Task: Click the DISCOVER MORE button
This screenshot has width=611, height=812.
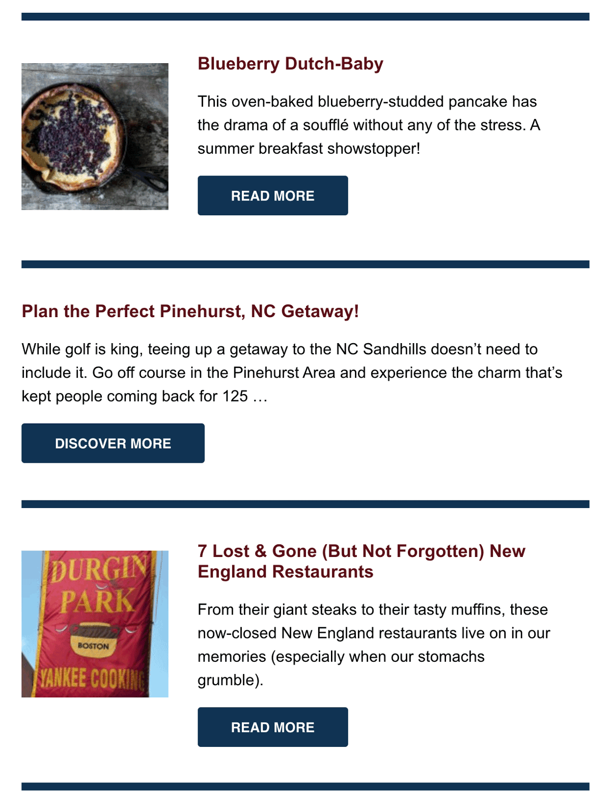Action: (x=113, y=443)
